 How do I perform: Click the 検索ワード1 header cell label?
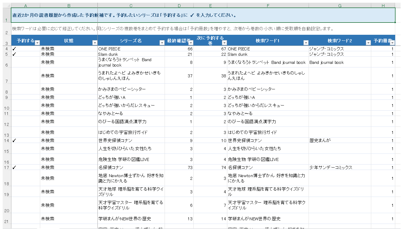pos(267,40)
